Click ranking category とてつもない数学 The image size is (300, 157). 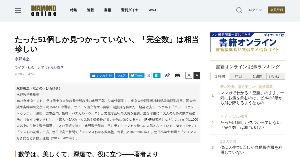[234, 117]
